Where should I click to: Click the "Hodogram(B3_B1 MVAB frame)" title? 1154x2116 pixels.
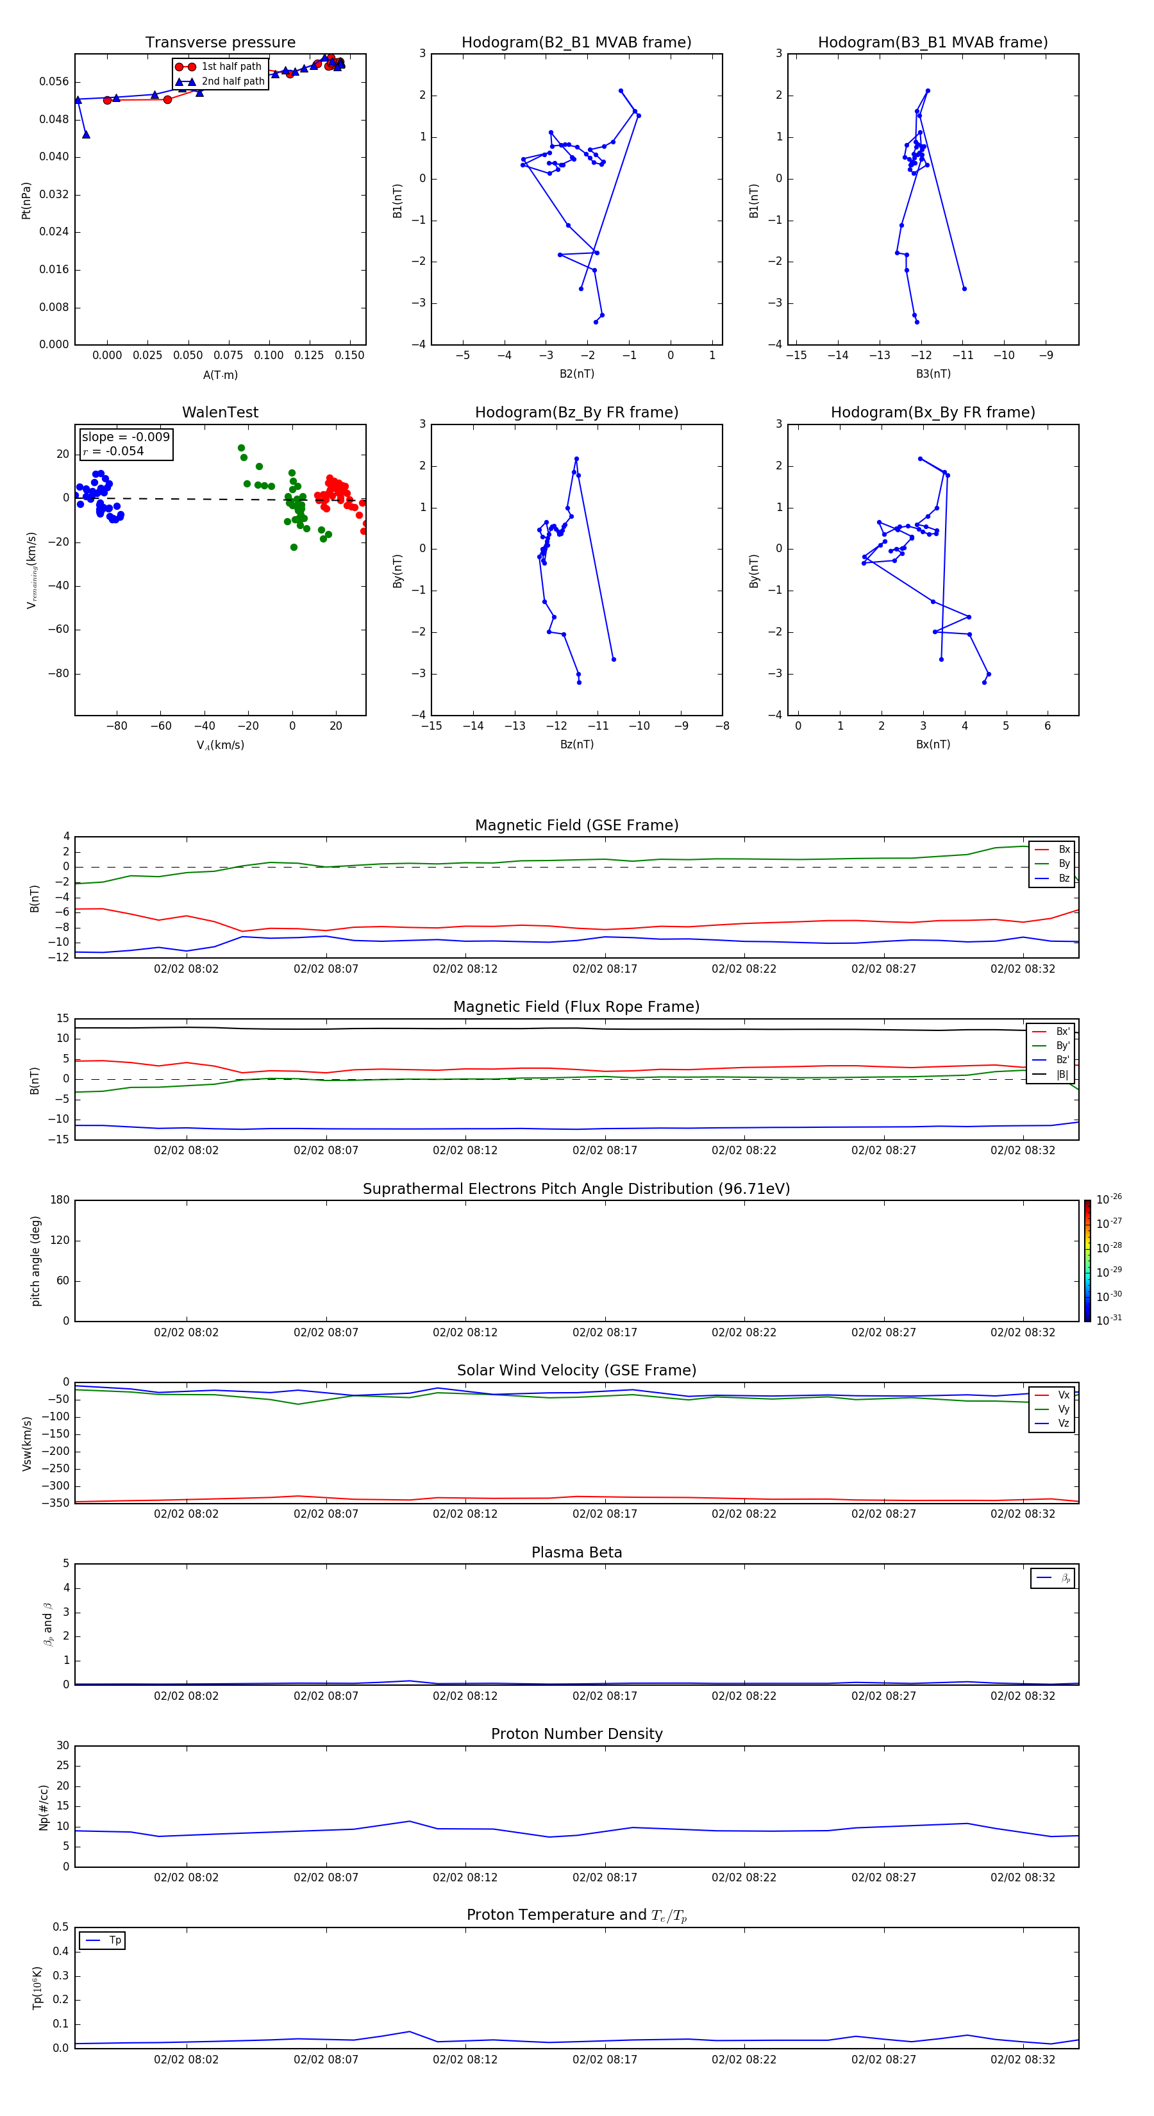coord(933,42)
